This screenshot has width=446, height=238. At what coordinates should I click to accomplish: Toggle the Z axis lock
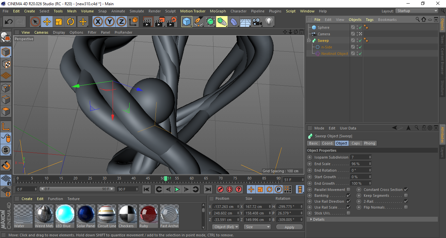point(121,22)
